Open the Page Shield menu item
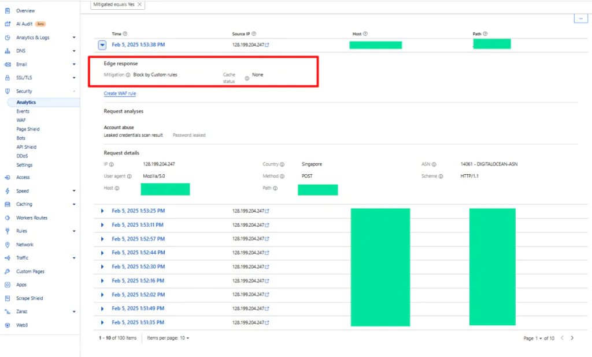Image resolution: width=592 pixels, height=357 pixels. point(28,129)
